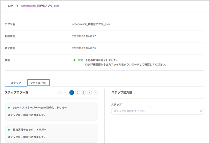Select page 1 in step log pagination
Image resolution: width=210 pixels, height=144 pixels.
(x=72, y=93)
